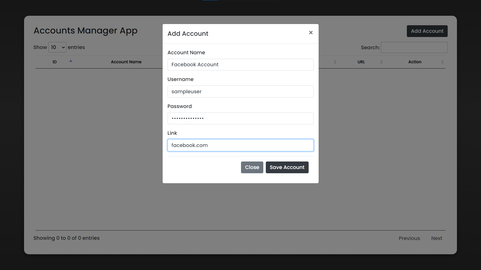Click the URL column header
Image resolution: width=481 pixels, height=270 pixels.
(361, 62)
